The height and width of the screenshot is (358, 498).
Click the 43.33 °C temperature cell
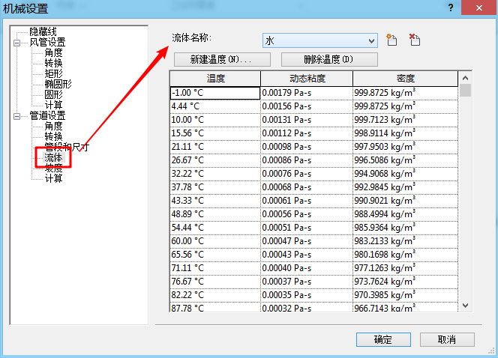(x=215, y=201)
